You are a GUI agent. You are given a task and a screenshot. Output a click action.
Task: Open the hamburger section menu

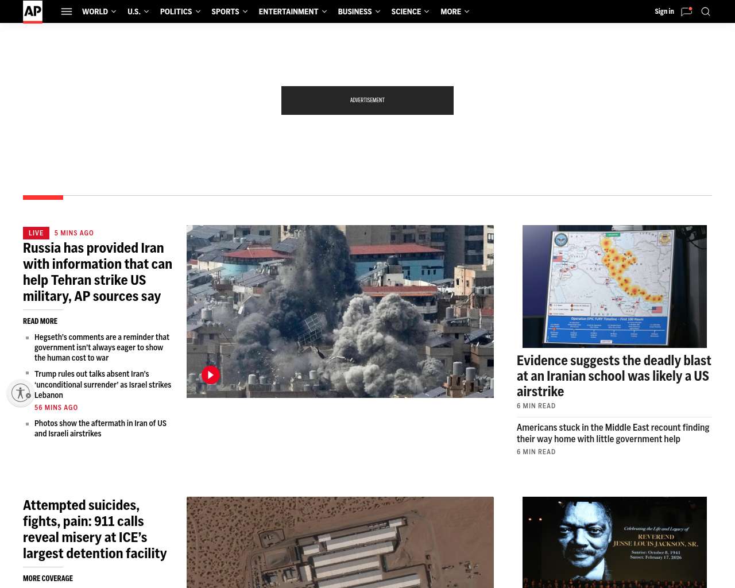pyautogui.click(x=67, y=11)
